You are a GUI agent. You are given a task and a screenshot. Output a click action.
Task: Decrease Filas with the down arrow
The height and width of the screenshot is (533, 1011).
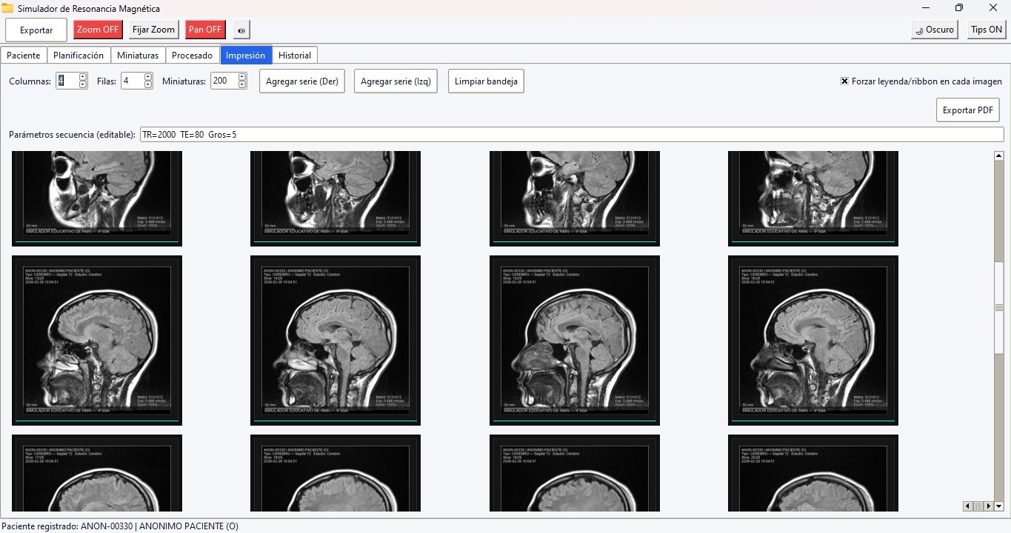pos(148,85)
